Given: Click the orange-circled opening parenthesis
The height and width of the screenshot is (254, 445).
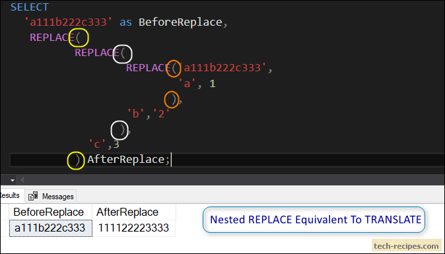Looking at the screenshot, I should click(174, 69).
